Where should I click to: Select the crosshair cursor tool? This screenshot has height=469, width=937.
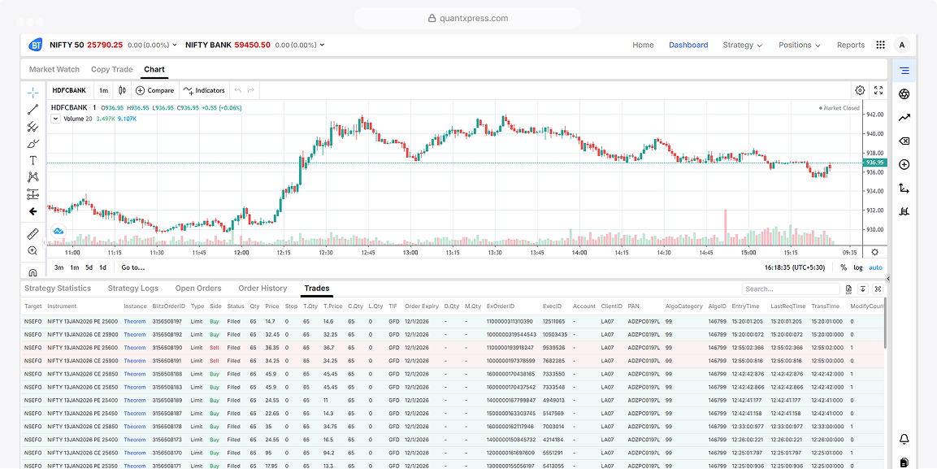tap(33, 92)
